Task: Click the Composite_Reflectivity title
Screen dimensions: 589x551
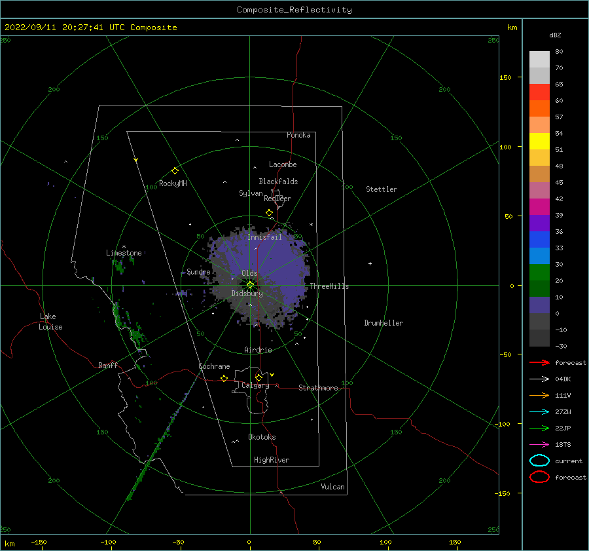Action: (x=294, y=10)
